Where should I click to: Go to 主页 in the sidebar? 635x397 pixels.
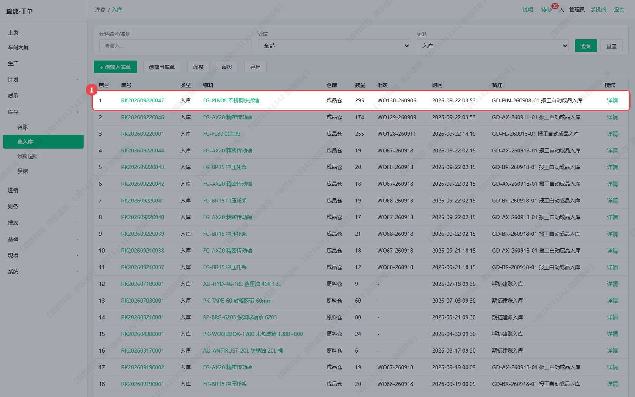tap(43, 33)
